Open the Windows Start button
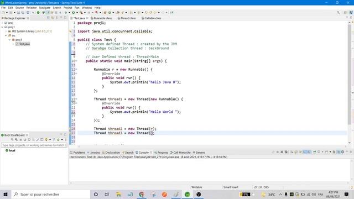Screen dimensions: 354x199 coord(6,194)
